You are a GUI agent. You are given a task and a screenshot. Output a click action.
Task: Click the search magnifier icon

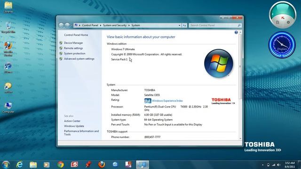(239, 25)
